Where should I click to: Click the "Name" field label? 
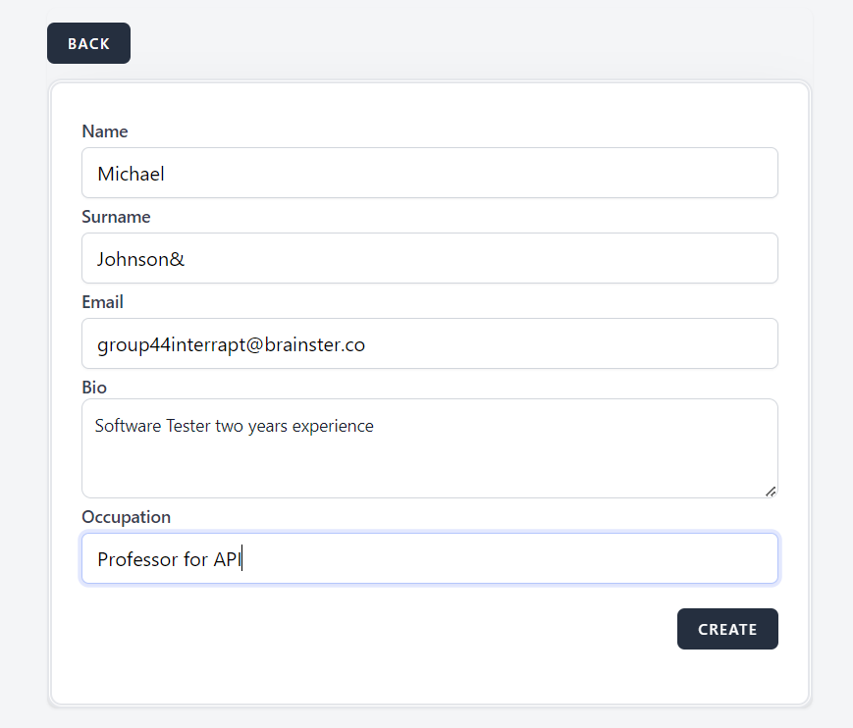click(105, 131)
